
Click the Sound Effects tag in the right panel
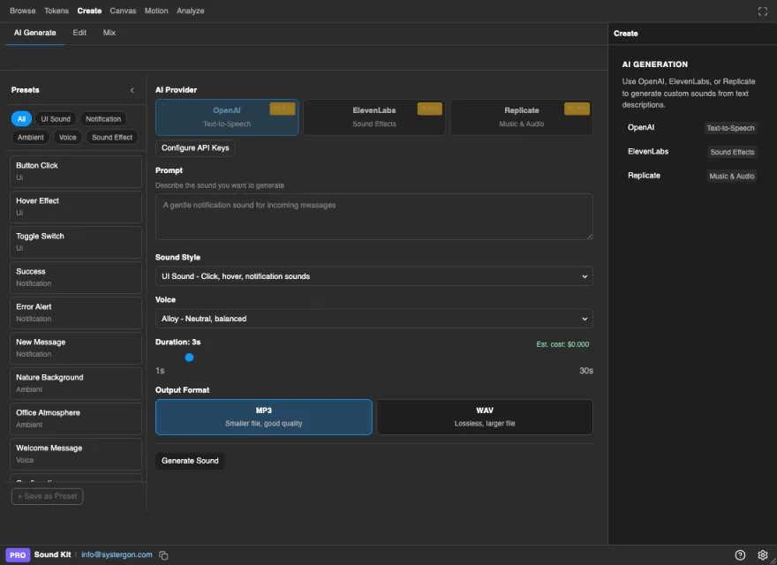tap(732, 152)
